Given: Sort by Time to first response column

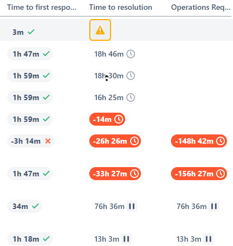Looking at the screenshot, I should pyautogui.click(x=41, y=8).
